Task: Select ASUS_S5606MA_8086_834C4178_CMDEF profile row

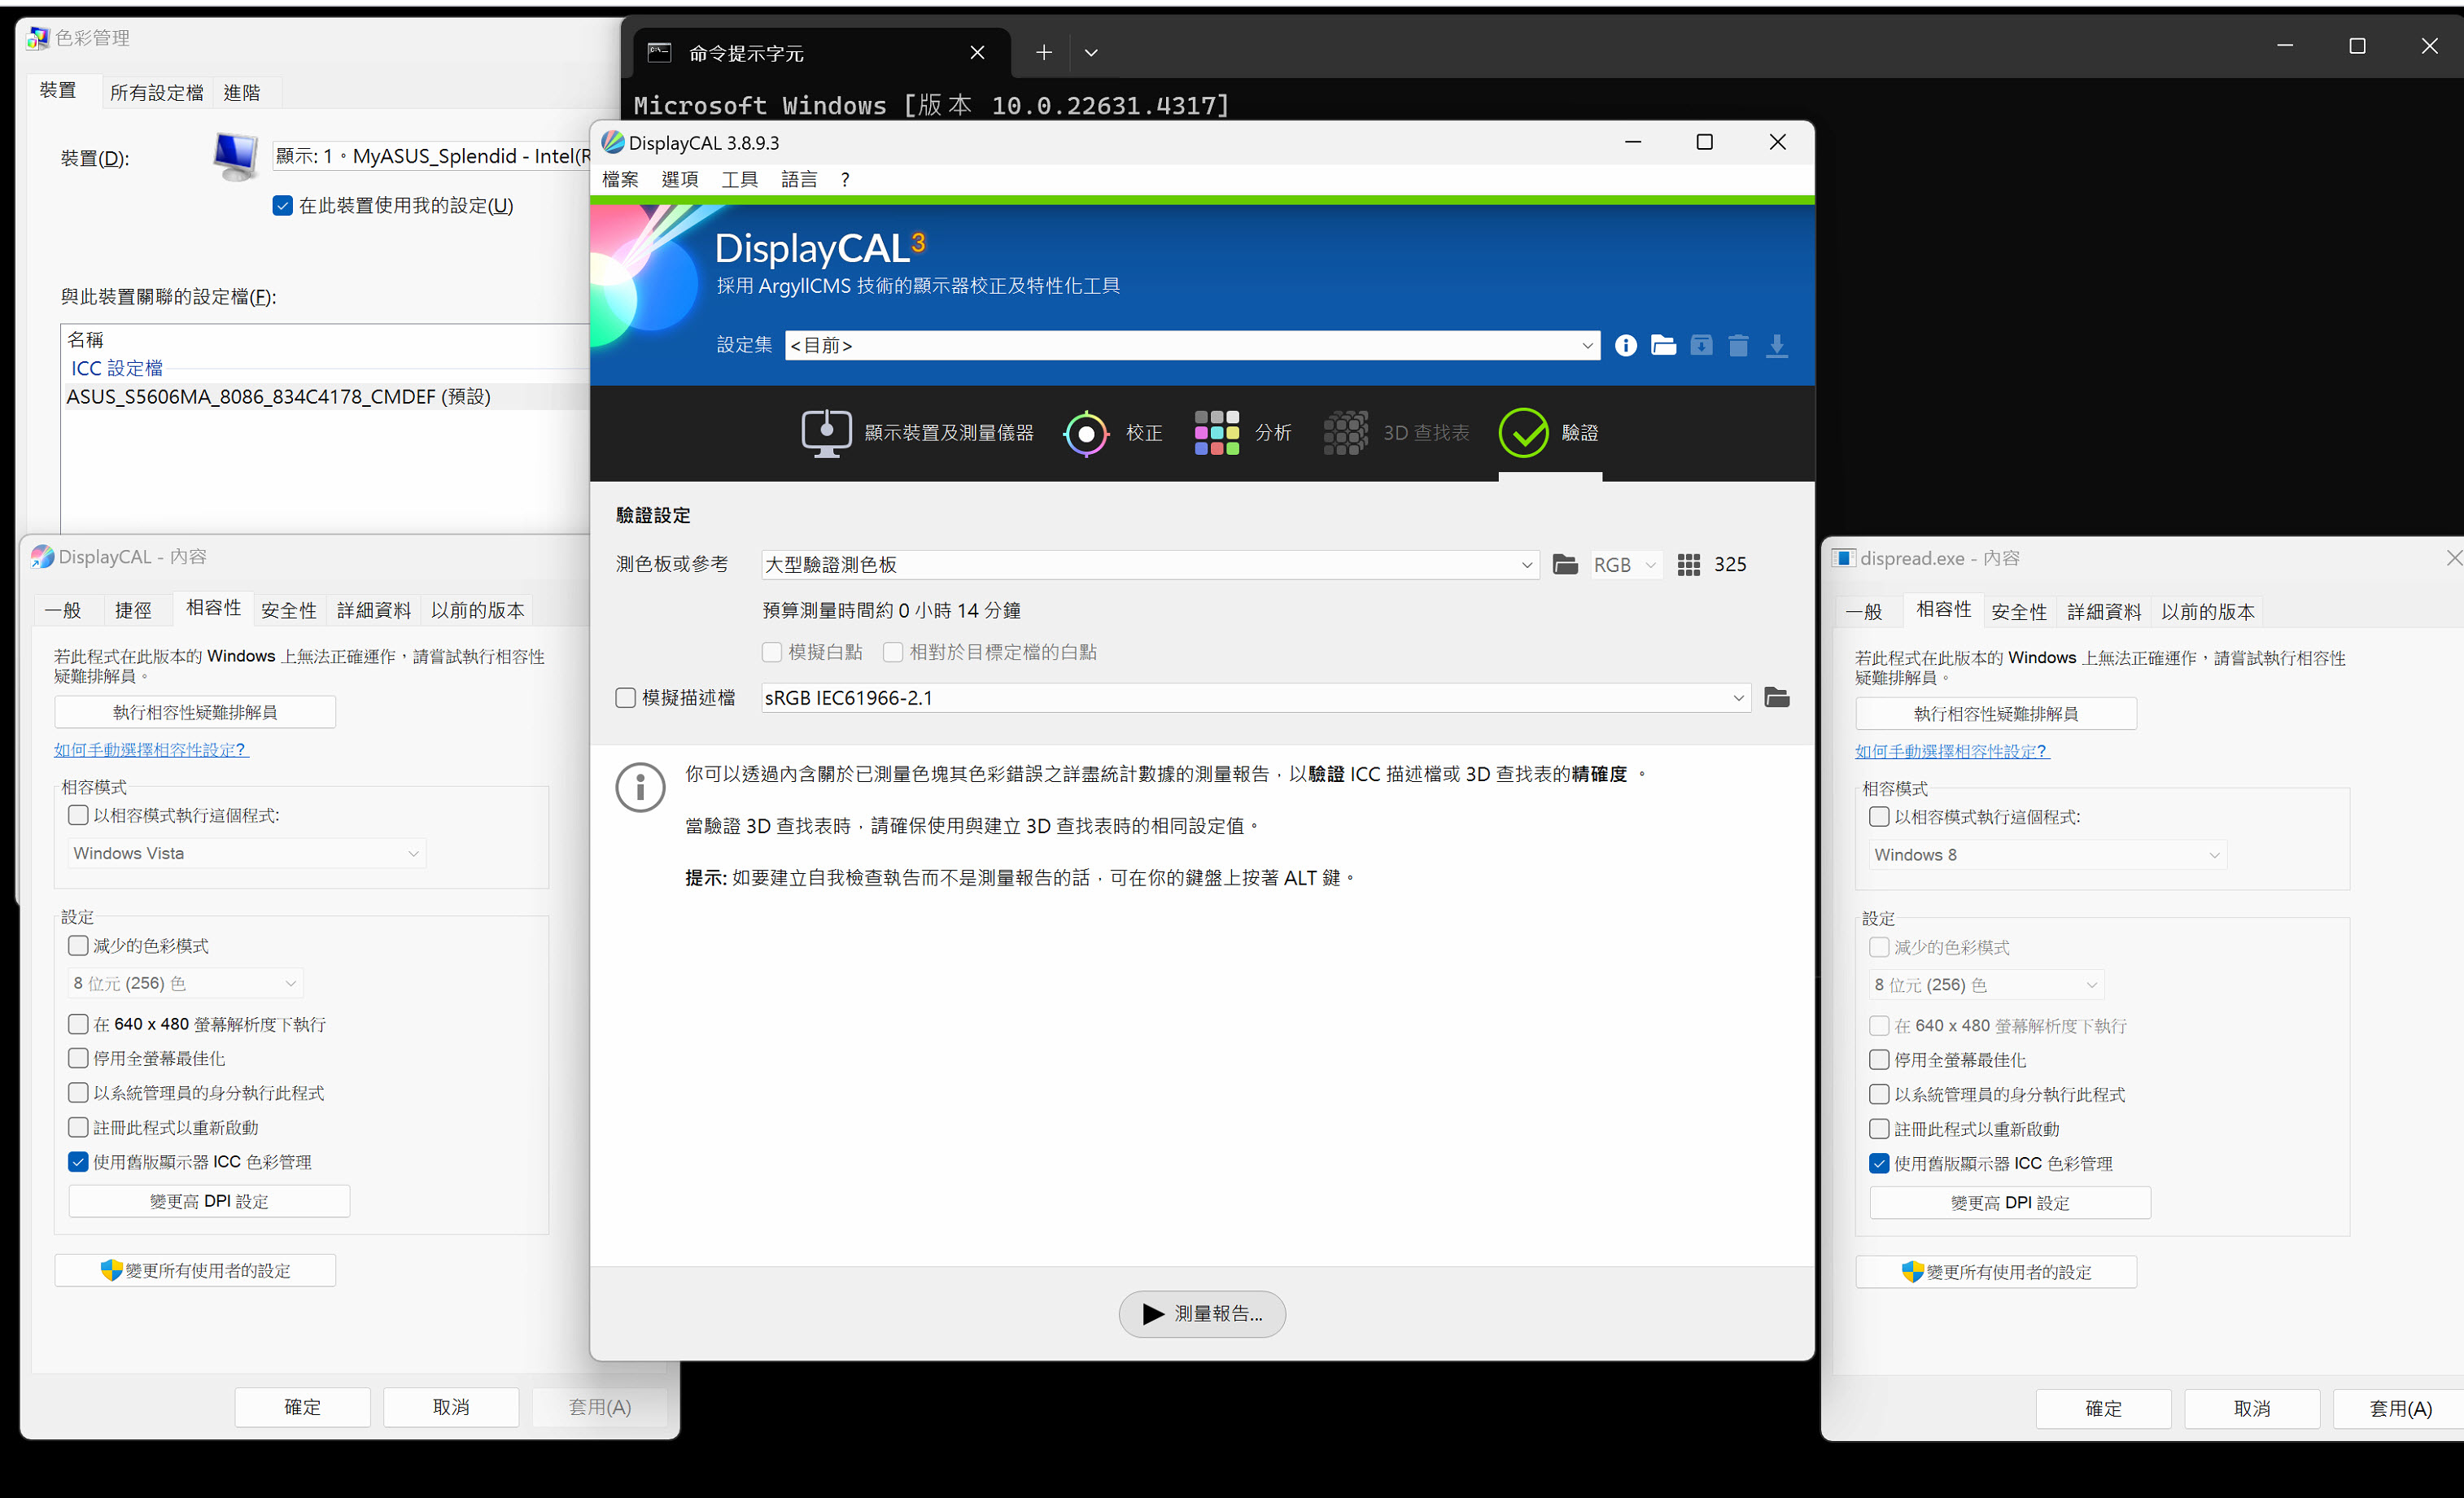Action: [325, 396]
